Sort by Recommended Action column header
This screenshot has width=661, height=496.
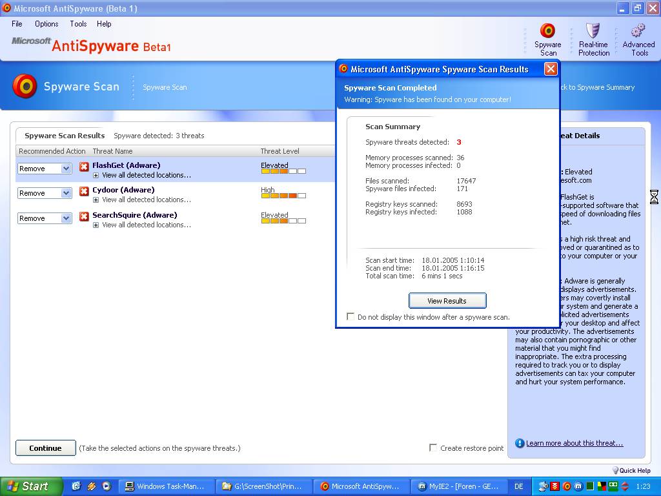pos(52,151)
